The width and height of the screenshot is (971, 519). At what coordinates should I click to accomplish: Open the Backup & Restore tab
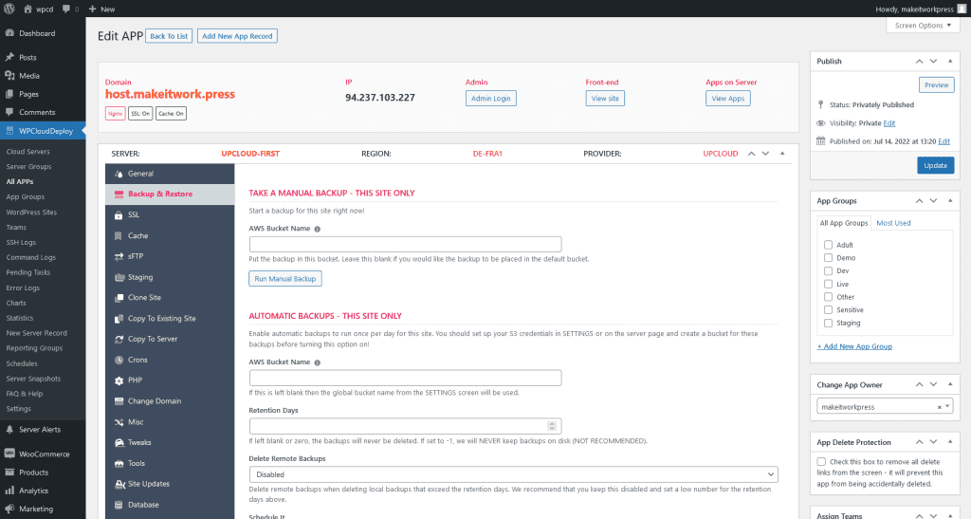pos(170,194)
